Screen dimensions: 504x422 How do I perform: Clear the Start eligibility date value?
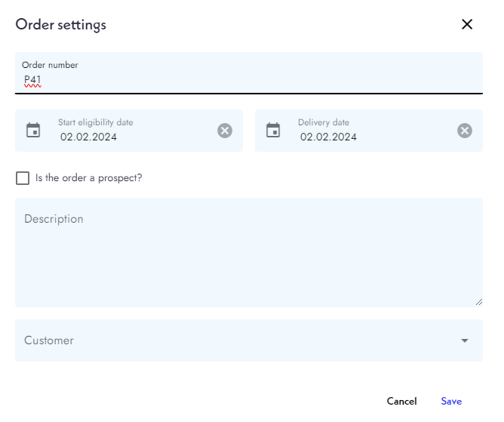[225, 131]
